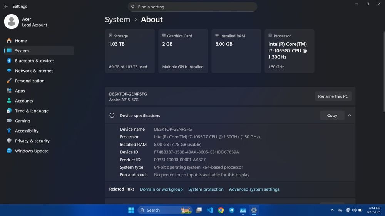385x216 pixels.
Task: Click the 8.00 GB (7.78 GB usable) text
Action: click(x=177, y=145)
